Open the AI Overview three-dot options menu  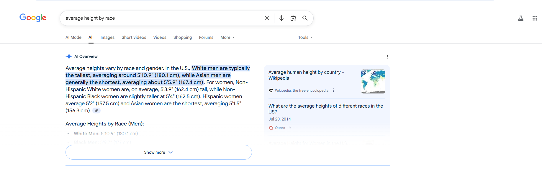click(x=387, y=57)
